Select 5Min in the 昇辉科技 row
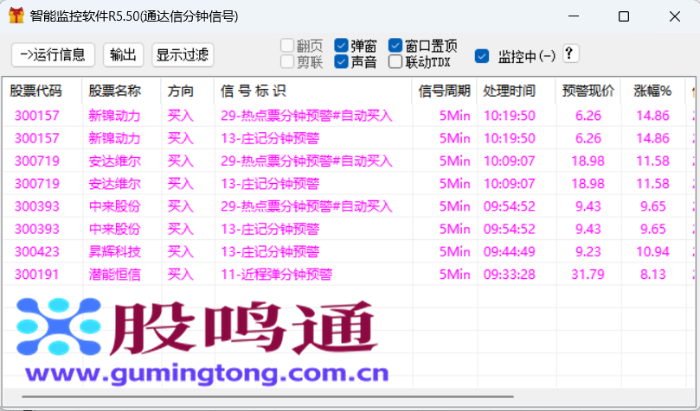Screen dimensions: 700x411 454,251
